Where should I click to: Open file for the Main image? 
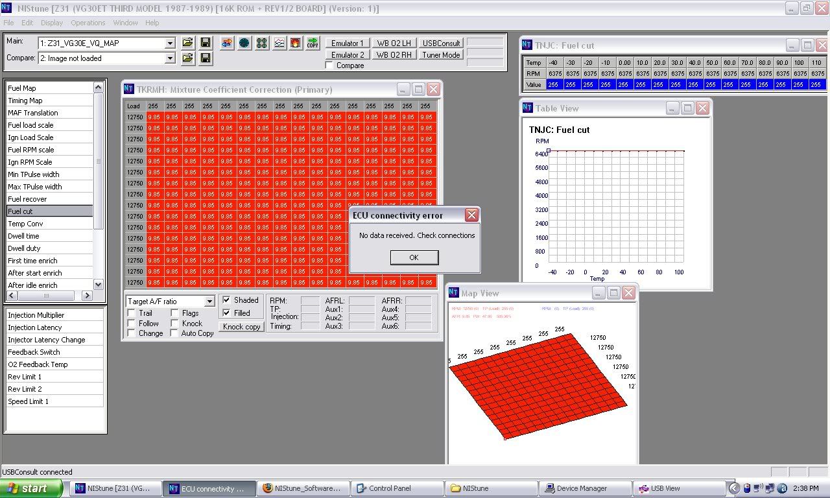pos(187,43)
